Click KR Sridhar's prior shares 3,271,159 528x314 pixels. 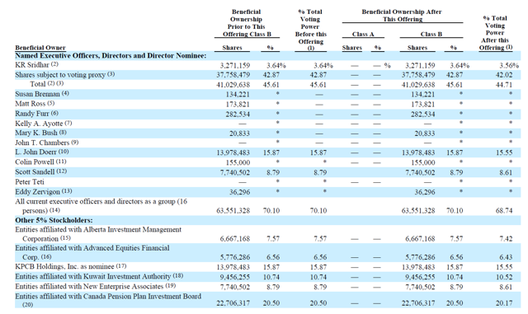tap(234, 65)
